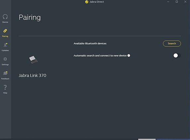Click the Jabra logo in title bar
This screenshot has width=190, height=140.
click(x=87, y=2)
